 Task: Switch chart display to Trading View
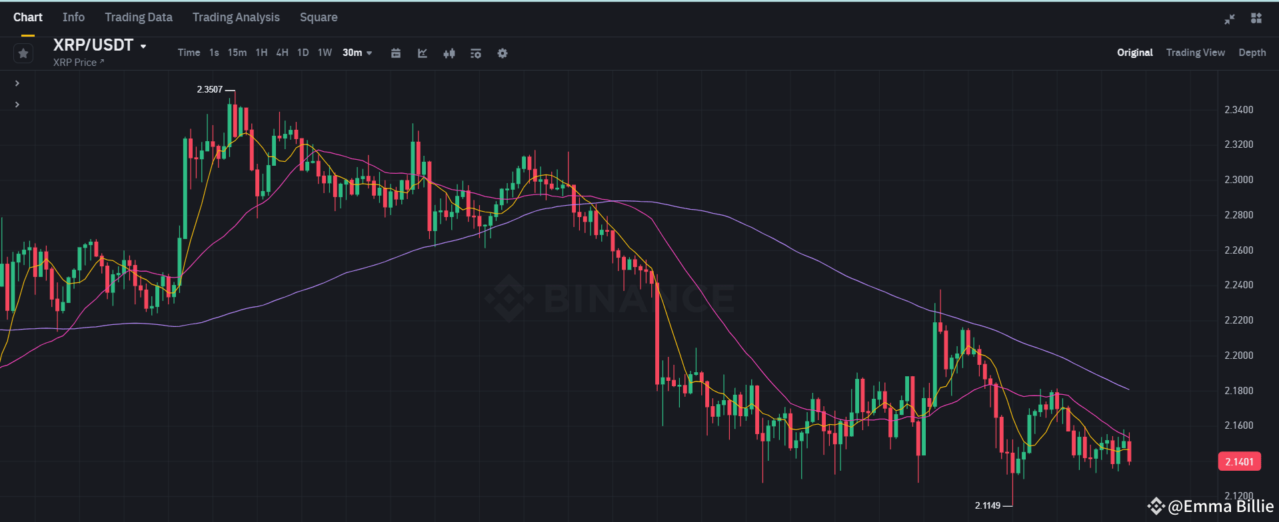(x=1195, y=53)
